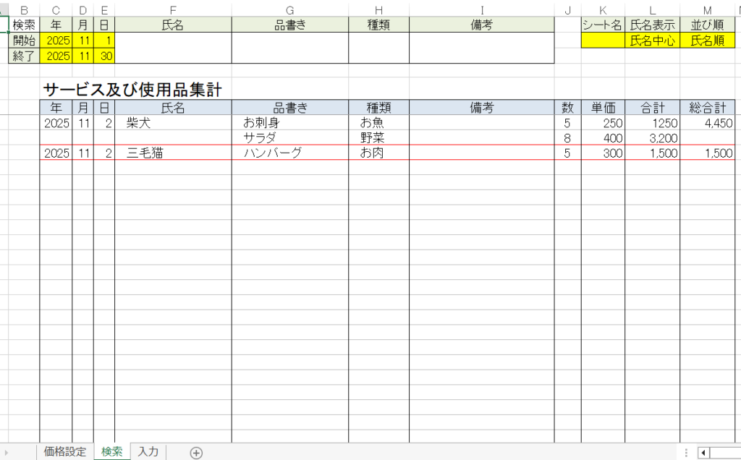
Task: Select the 検索 sheet tab
Action: point(112,452)
